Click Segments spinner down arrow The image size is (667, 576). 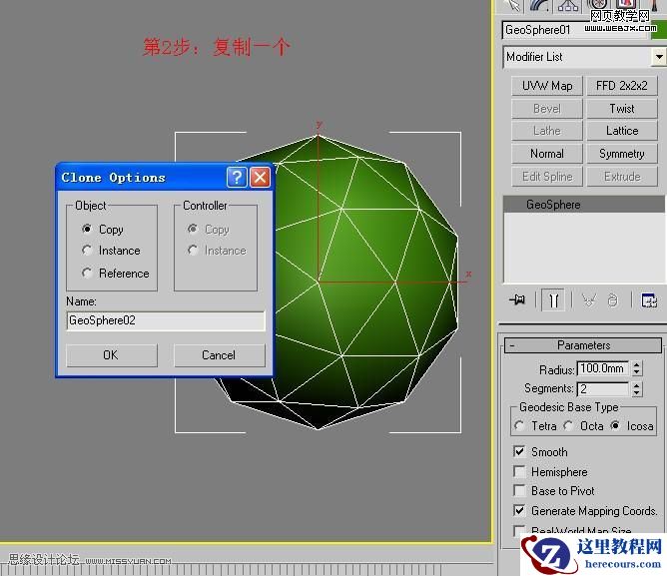coord(636,392)
